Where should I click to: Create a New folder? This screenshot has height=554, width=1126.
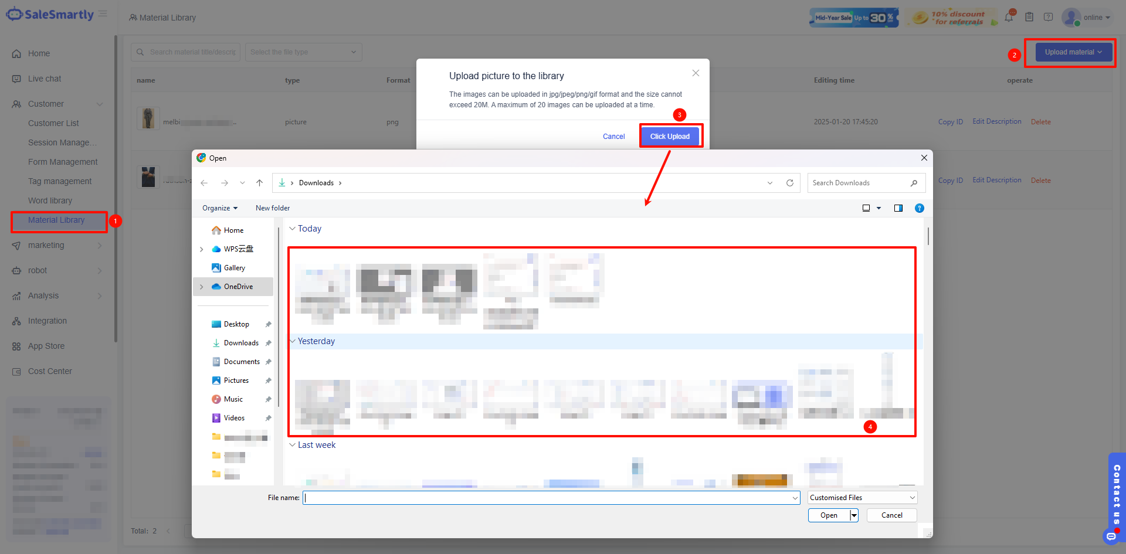click(273, 208)
